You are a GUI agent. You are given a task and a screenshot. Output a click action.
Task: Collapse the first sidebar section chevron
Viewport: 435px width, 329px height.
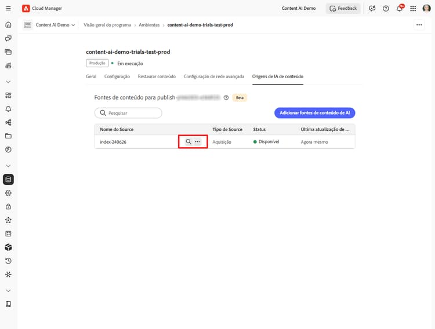pyautogui.click(x=8, y=82)
